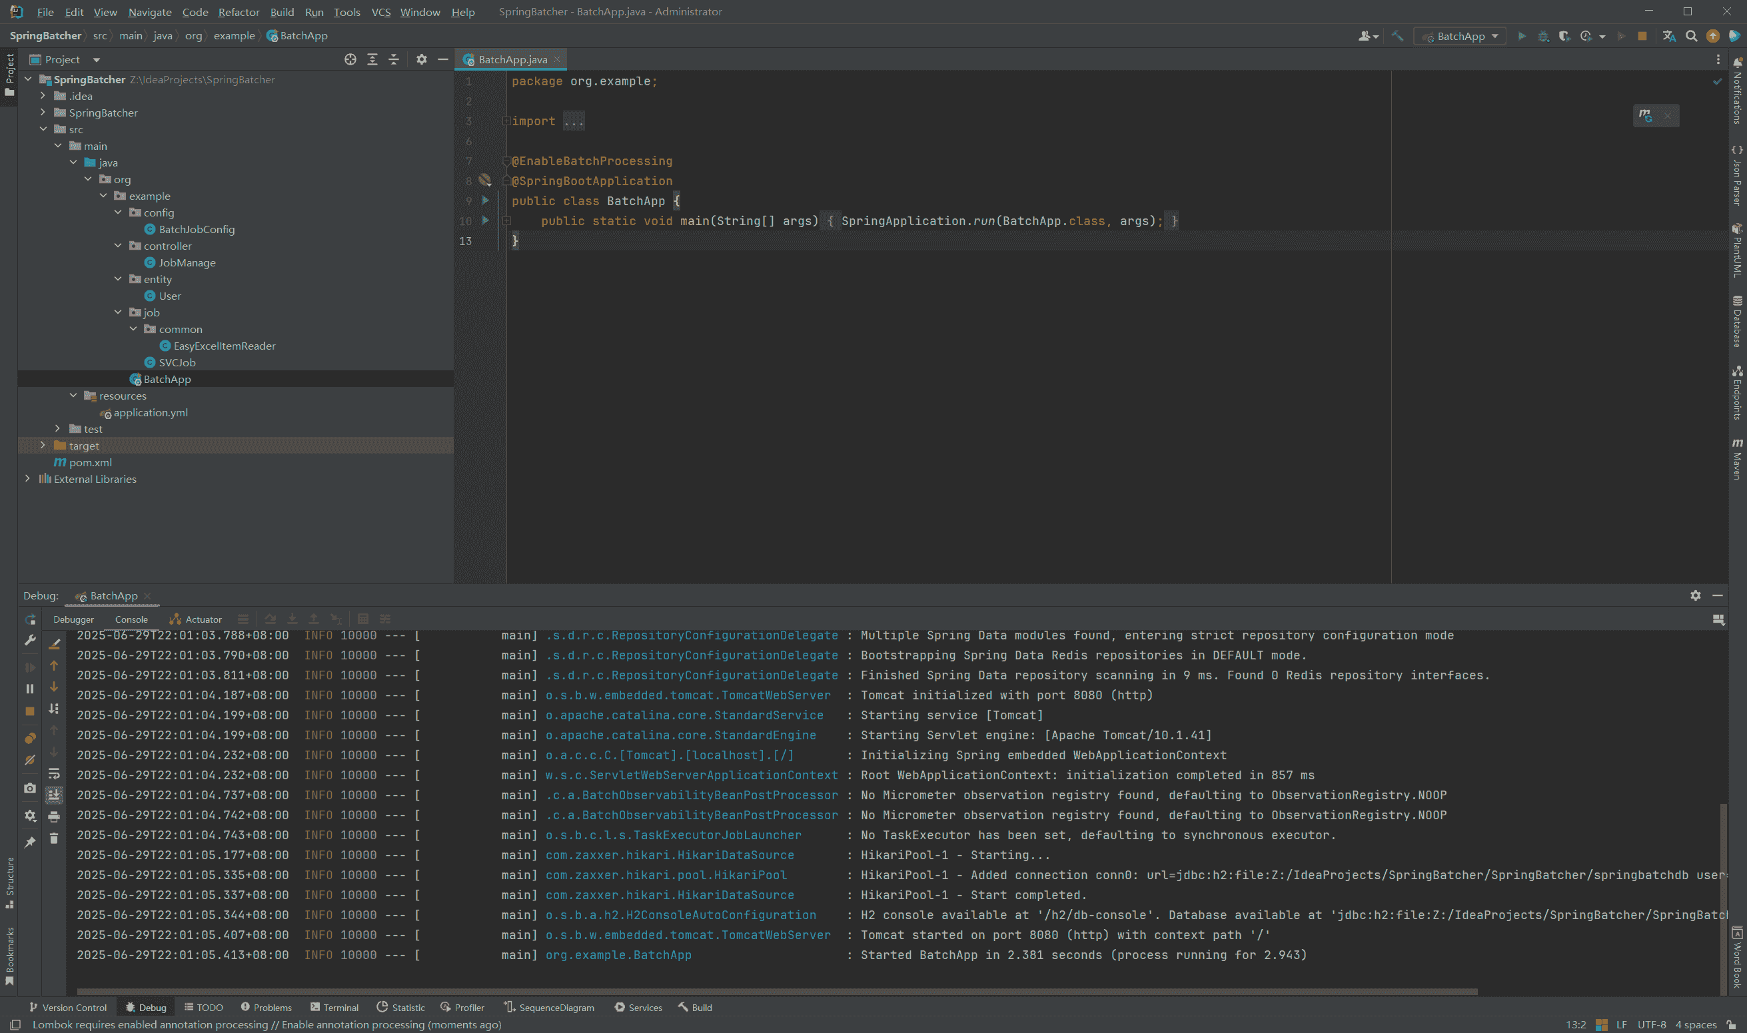Screen dimensions: 1747x1033
Task: Open Maven tool window on right
Action: 1737,459
